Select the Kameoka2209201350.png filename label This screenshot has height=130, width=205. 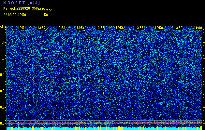point(24,8)
